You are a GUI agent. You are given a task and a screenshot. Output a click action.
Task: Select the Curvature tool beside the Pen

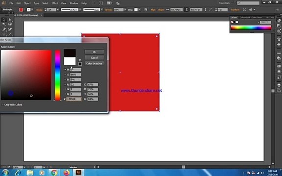click(x=10, y=29)
